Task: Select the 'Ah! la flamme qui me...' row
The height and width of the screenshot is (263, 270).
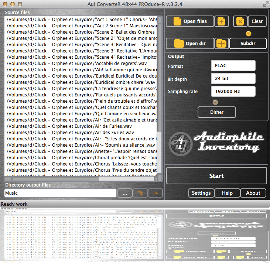Action: (81, 70)
